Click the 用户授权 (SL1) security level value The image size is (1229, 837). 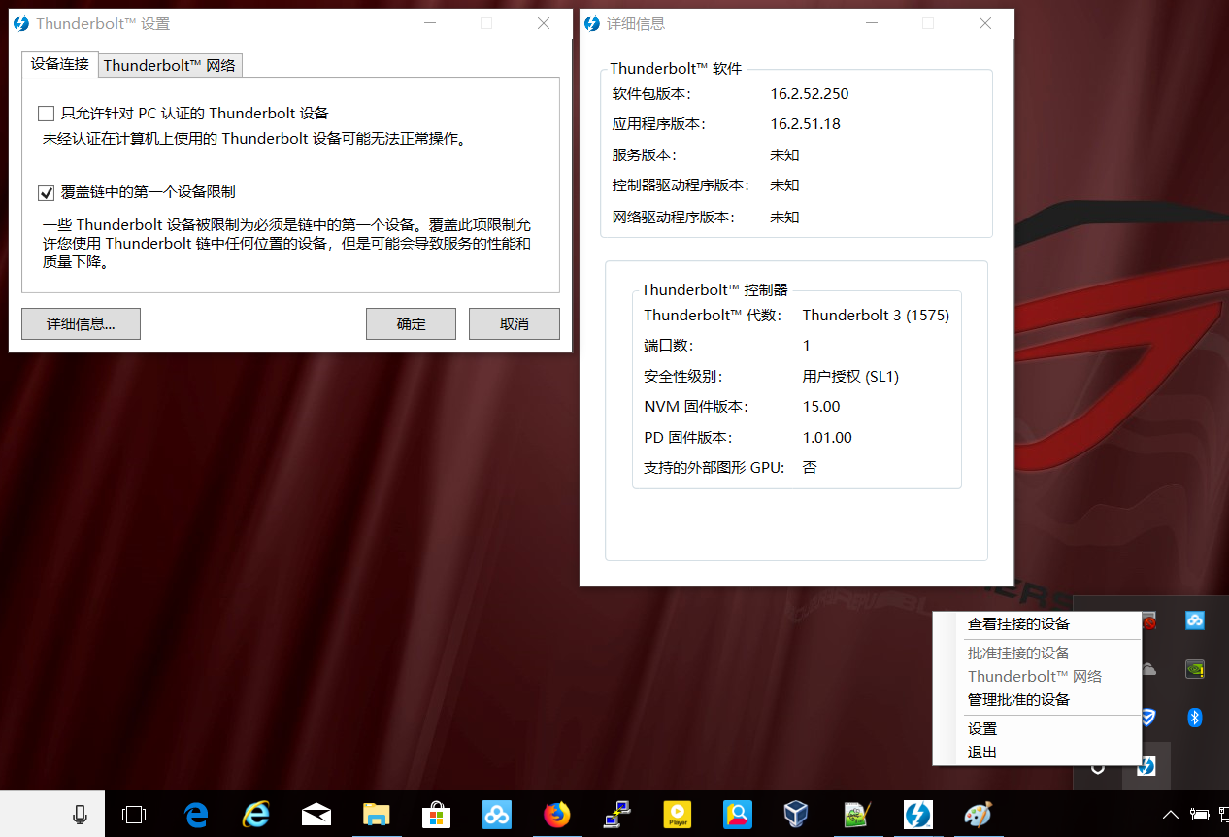(850, 377)
